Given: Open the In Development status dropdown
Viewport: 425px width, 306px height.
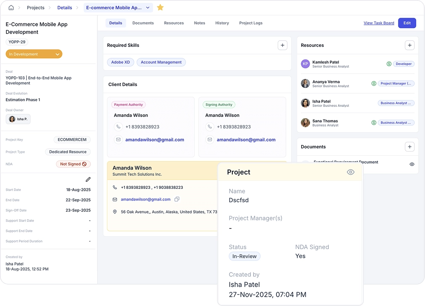Looking at the screenshot, I should click(34, 54).
